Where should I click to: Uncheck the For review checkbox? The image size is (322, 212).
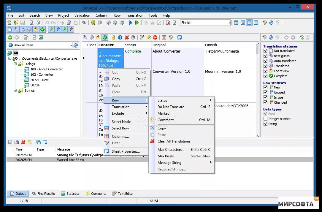click(x=265, y=71)
